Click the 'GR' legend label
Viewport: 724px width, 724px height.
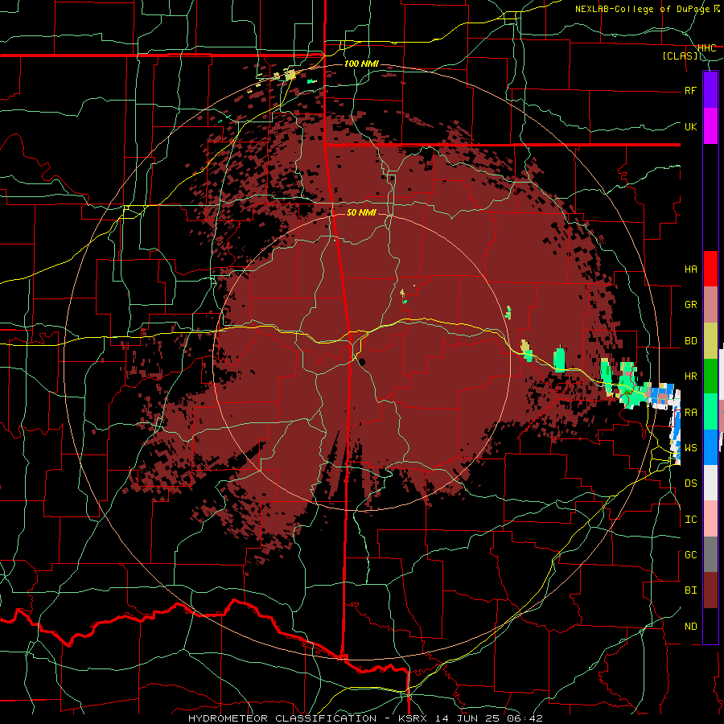tap(690, 305)
